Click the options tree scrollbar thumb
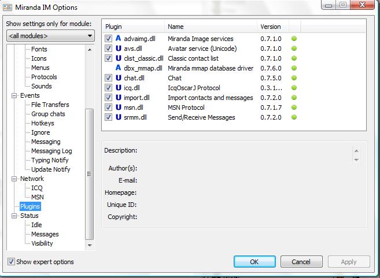The height and width of the screenshot is (278, 380). pyautogui.click(x=90, y=174)
